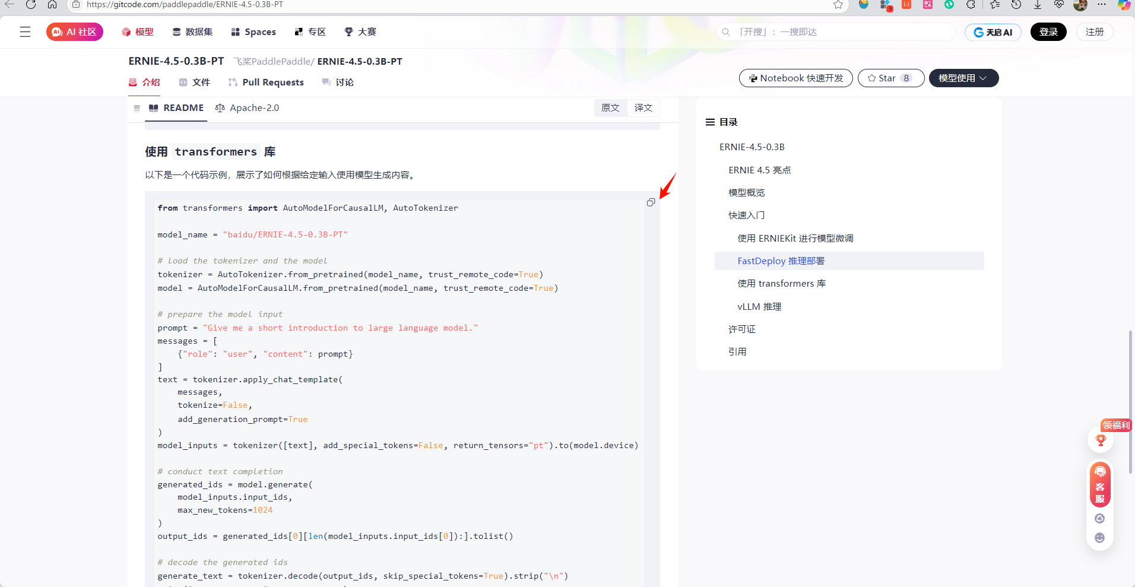Screen dimensions: 1135x587
Task: Click the 登录 login button
Action: tap(1048, 32)
